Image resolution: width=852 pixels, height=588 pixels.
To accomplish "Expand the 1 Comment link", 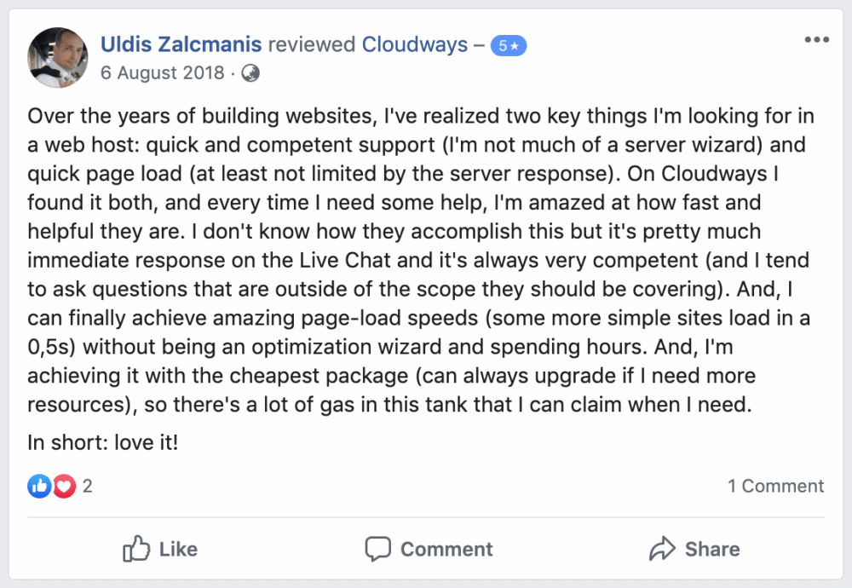I will coord(775,486).
